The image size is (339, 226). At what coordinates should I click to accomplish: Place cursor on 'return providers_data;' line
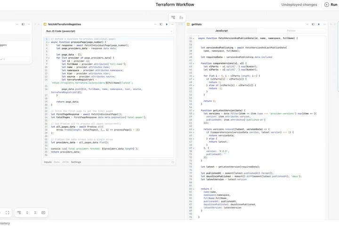(65, 152)
